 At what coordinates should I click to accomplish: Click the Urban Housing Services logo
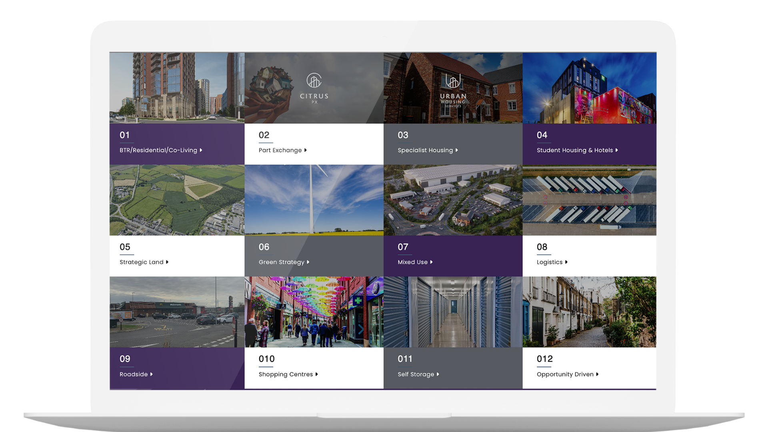453,90
